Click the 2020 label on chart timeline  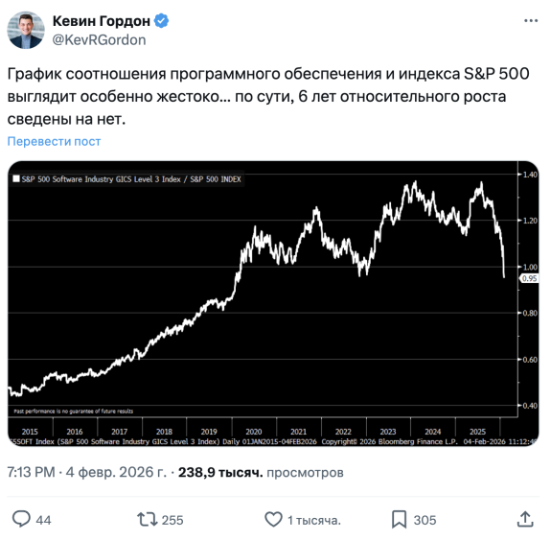pyautogui.click(x=254, y=432)
